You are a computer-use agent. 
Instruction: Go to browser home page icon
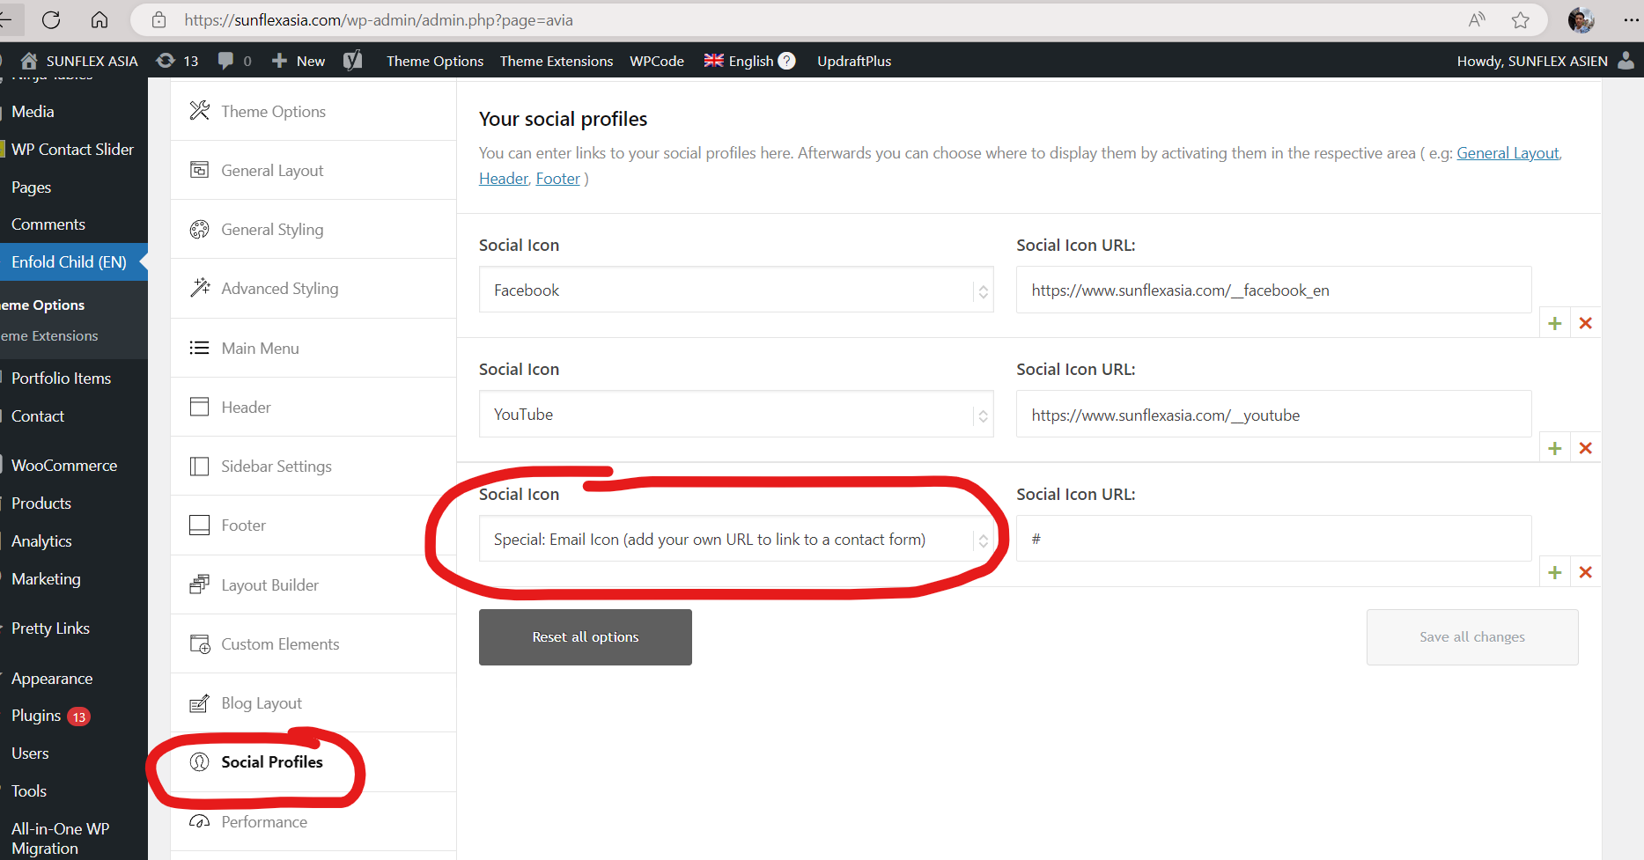click(100, 19)
